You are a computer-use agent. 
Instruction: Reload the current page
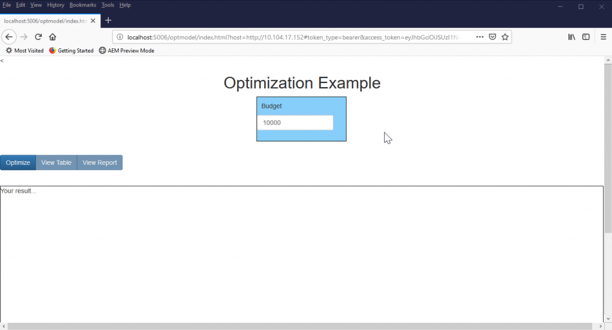[38, 37]
